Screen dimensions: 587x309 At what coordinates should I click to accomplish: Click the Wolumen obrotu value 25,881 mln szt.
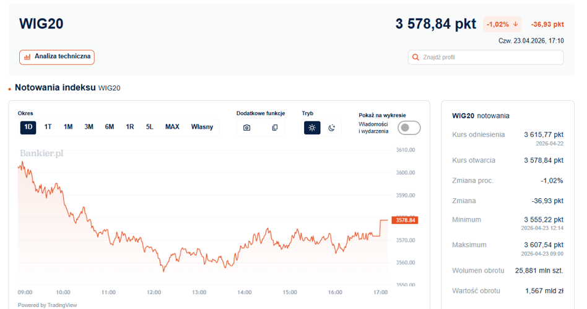pos(539,271)
